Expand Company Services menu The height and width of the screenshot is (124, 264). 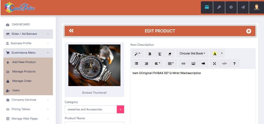point(28,100)
